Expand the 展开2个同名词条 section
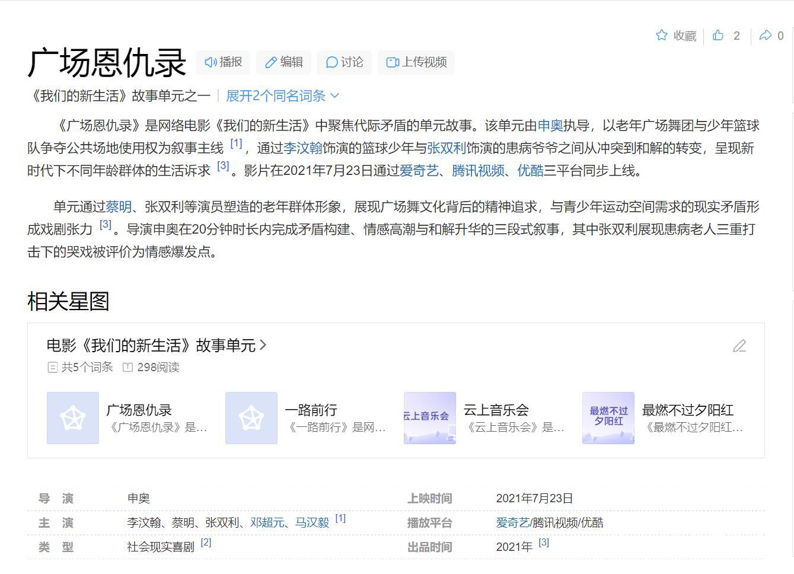Image resolution: width=794 pixels, height=574 pixels. coord(279,95)
